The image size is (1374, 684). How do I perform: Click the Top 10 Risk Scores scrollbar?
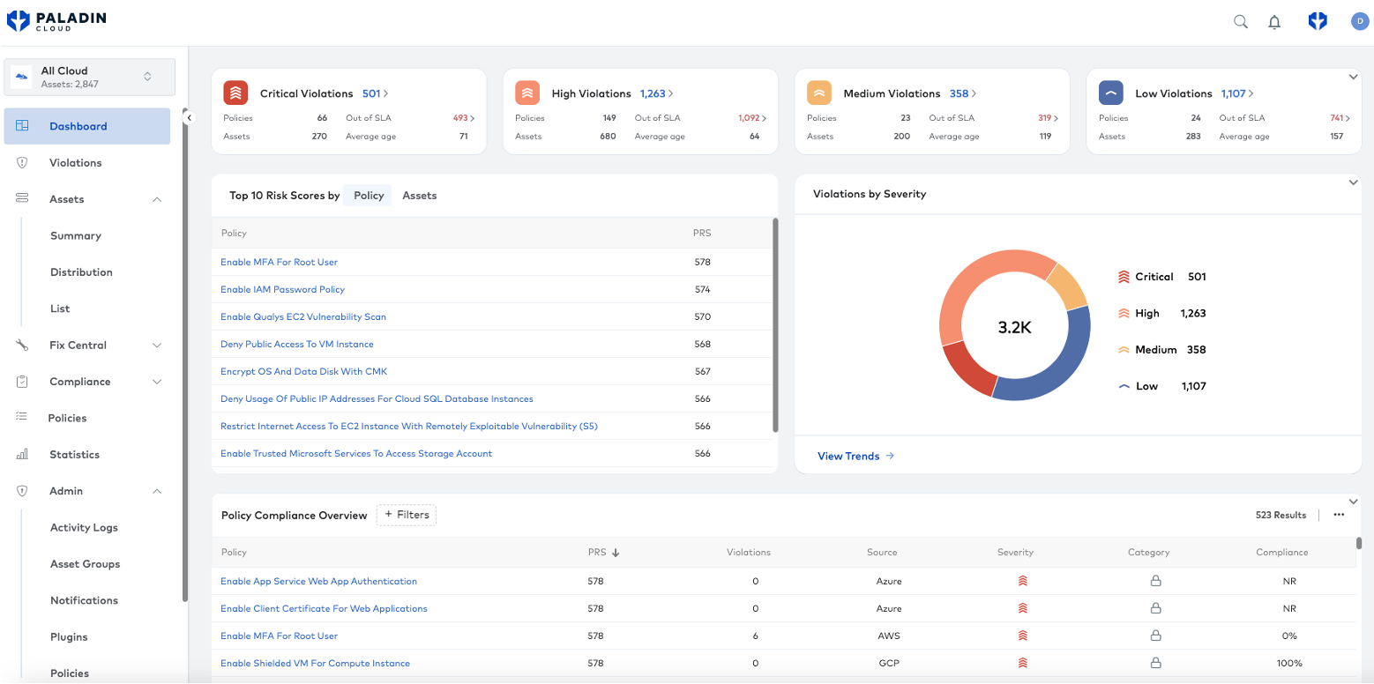coord(775,324)
